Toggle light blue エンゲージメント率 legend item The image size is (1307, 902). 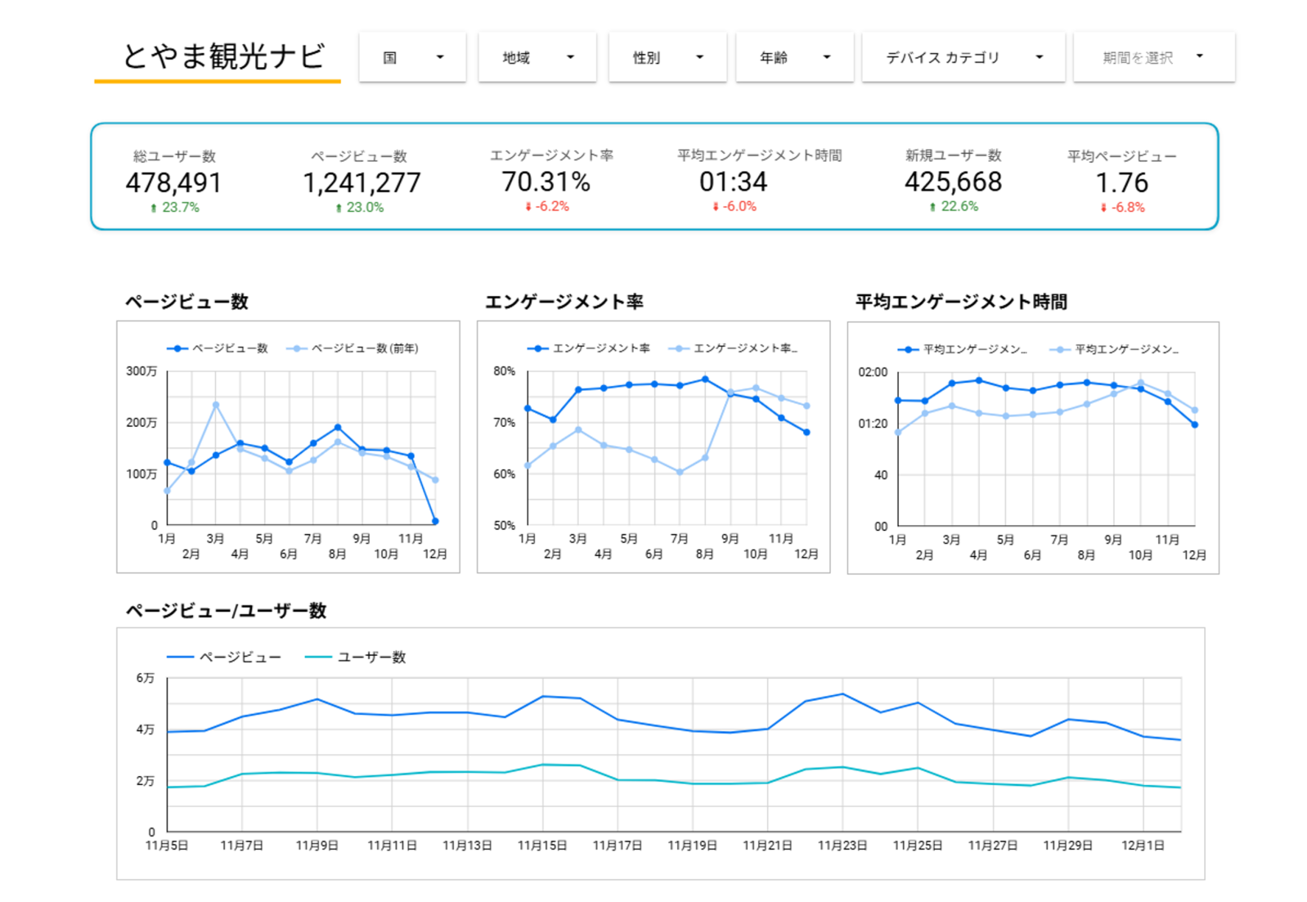coord(733,348)
